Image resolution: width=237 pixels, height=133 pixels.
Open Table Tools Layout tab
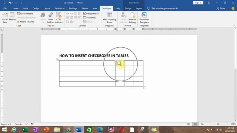[139, 8]
